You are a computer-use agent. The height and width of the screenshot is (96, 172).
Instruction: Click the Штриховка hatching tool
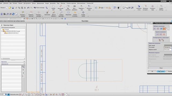click(x=68, y=14)
